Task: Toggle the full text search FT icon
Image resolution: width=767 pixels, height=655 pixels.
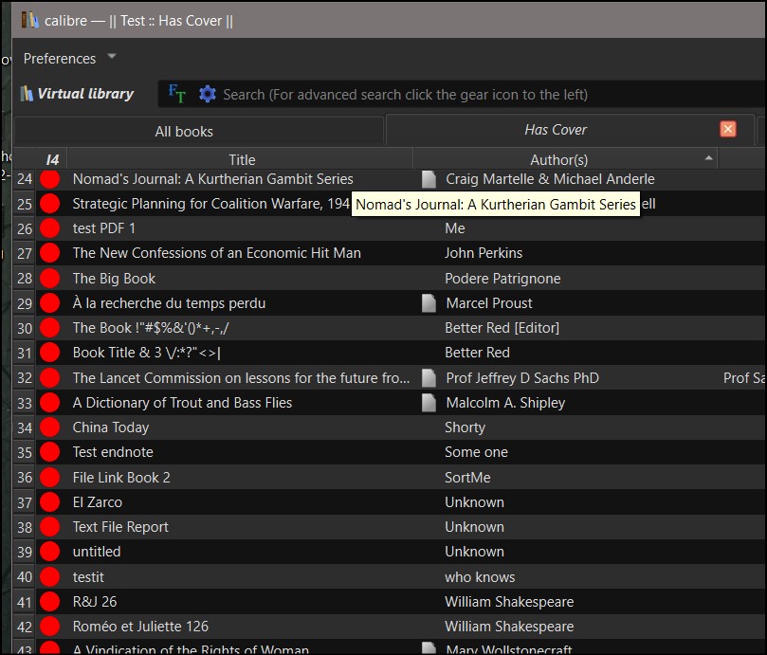Action: pyautogui.click(x=177, y=94)
